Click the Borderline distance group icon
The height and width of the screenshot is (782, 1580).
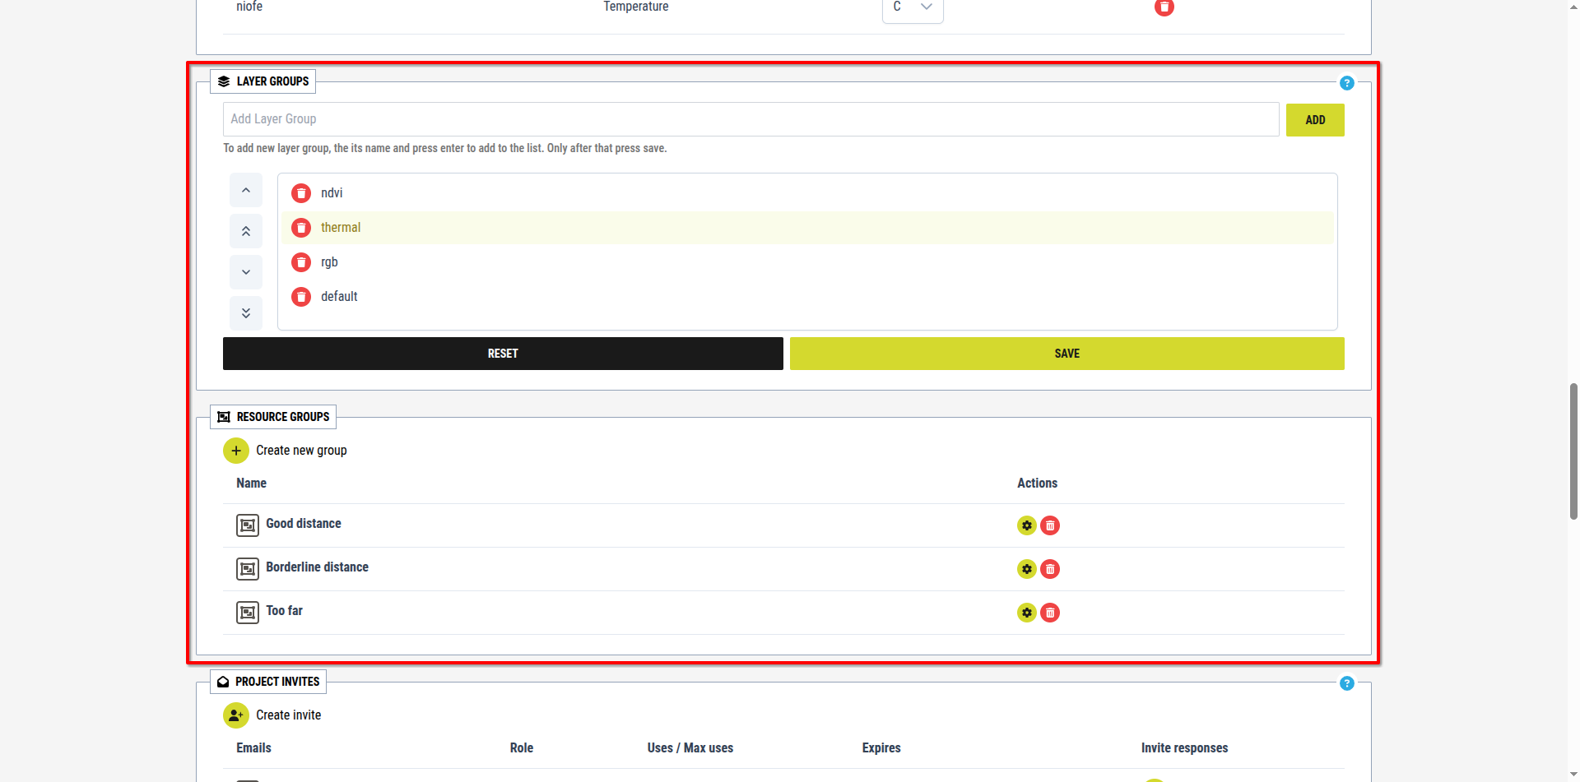(x=248, y=569)
